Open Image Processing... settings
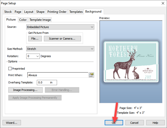The width and height of the screenshot is (167, 128). point(25,90)
